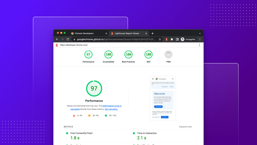Click the METRICS section heading
Image resolution: width=257 pixels, height=145 pixels.
coord(68,127)
